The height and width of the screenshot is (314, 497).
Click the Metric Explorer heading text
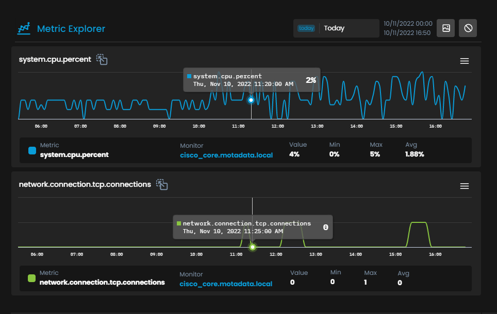point(71,29)
